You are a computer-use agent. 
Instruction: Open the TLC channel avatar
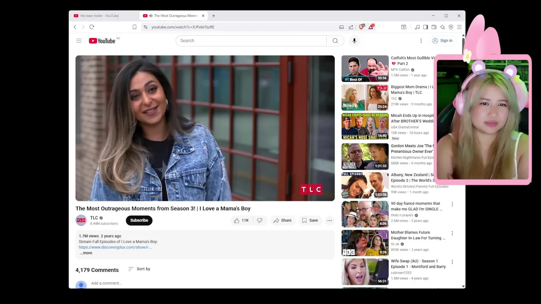point(81,220)
